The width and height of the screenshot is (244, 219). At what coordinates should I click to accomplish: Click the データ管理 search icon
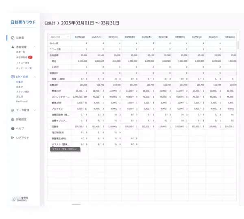[13, 110]
